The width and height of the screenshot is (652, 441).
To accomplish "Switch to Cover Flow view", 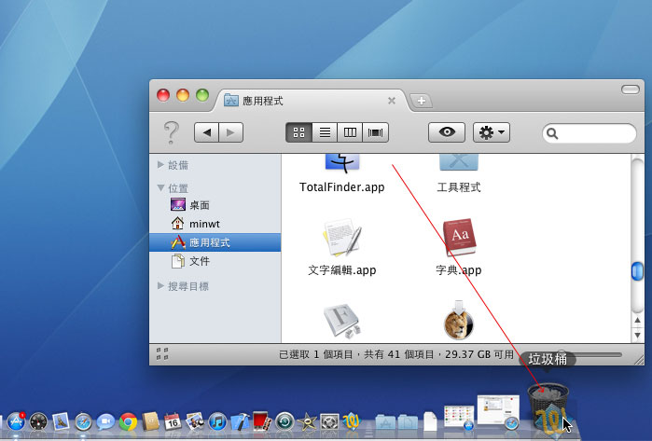I will coord(376,132).
